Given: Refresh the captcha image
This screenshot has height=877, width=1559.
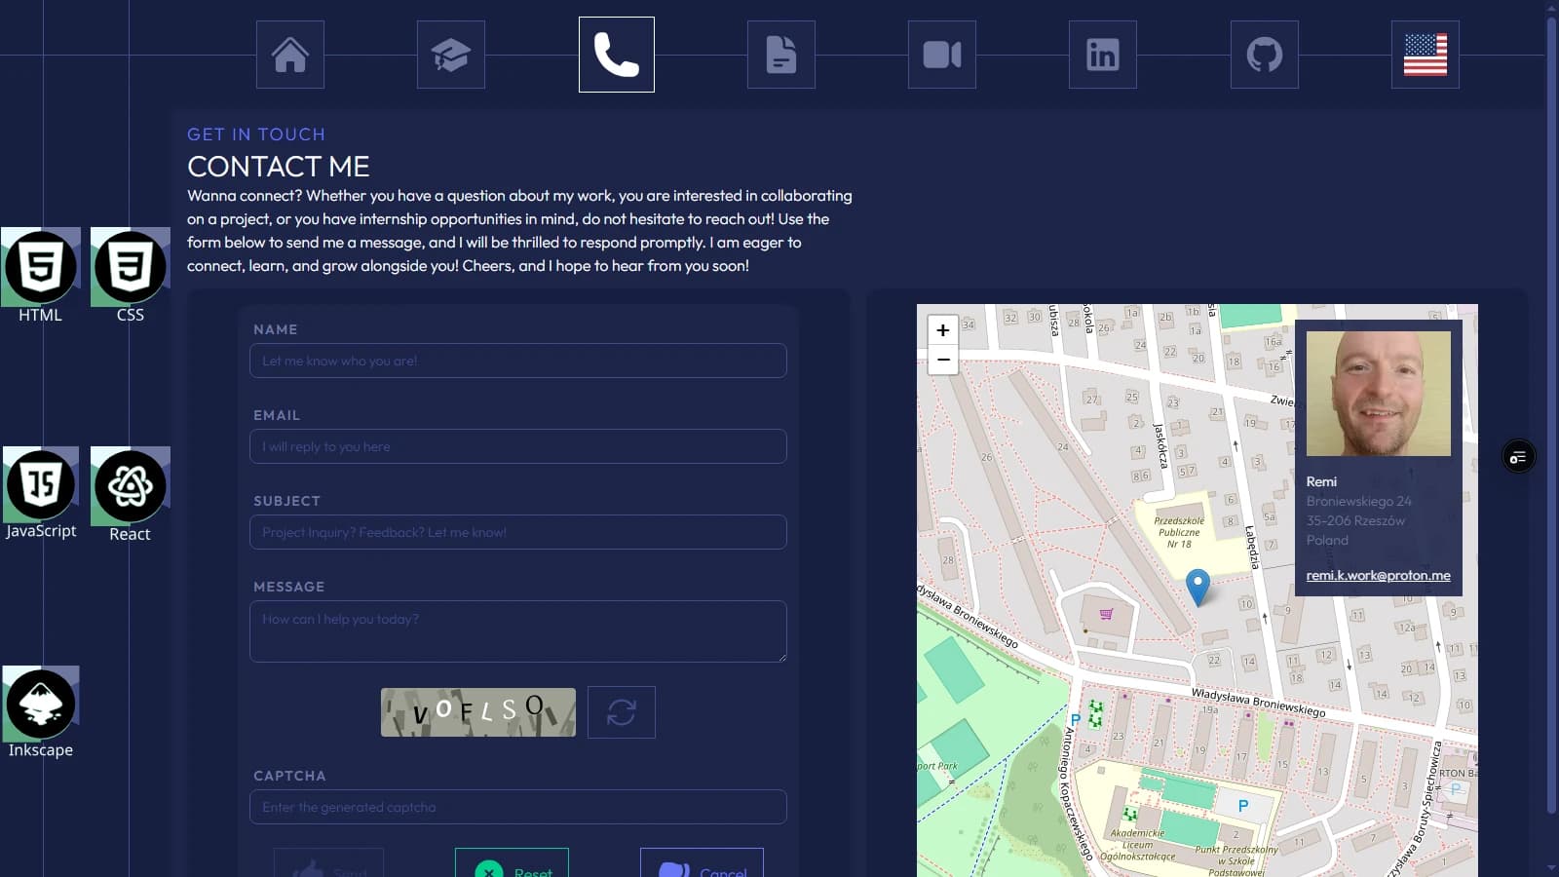Looking at the screenshot, I should (622, 712).
